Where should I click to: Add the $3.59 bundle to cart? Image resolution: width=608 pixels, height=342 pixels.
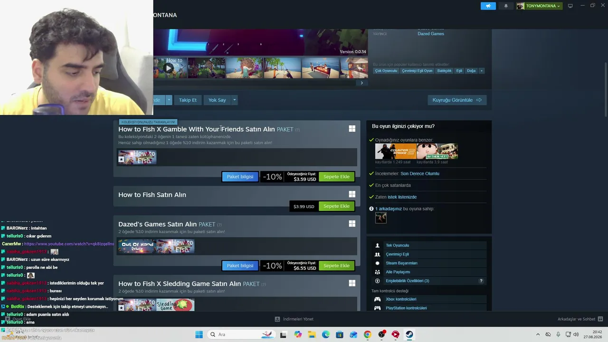[x=336, y=177]
